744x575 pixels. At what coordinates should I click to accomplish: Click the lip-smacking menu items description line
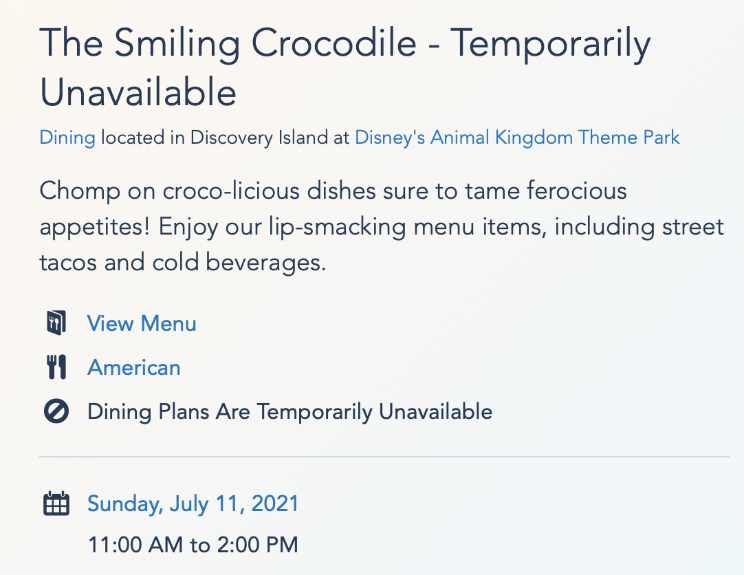382,227
